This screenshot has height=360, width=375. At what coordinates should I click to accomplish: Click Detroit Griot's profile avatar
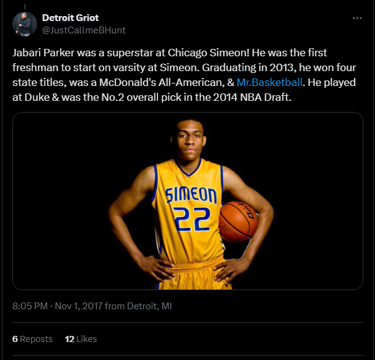(24, 24)
